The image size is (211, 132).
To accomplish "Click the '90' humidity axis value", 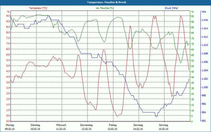I will tap(193, 22).
